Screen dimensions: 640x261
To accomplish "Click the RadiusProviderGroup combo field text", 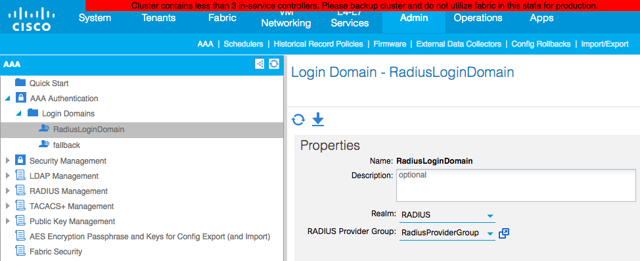I will pos(440,233).
